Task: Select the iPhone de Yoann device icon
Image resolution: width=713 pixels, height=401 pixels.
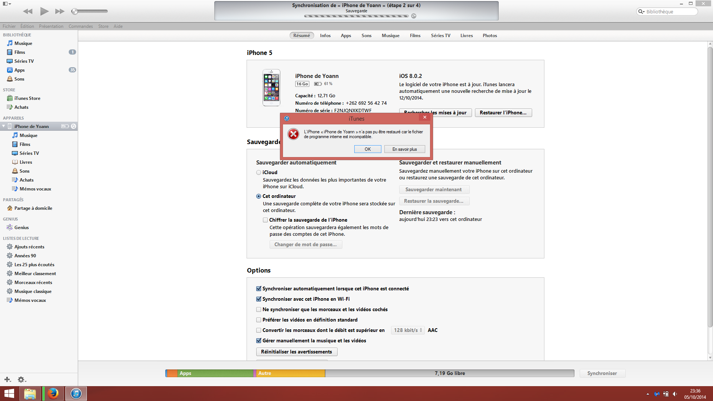Action: (x=10, y=127)
